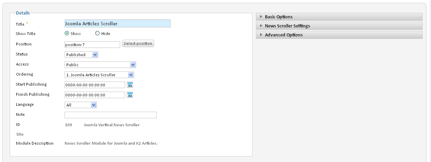Open the Status Published dropdown

pyautogui.click(x=82, y=54)
